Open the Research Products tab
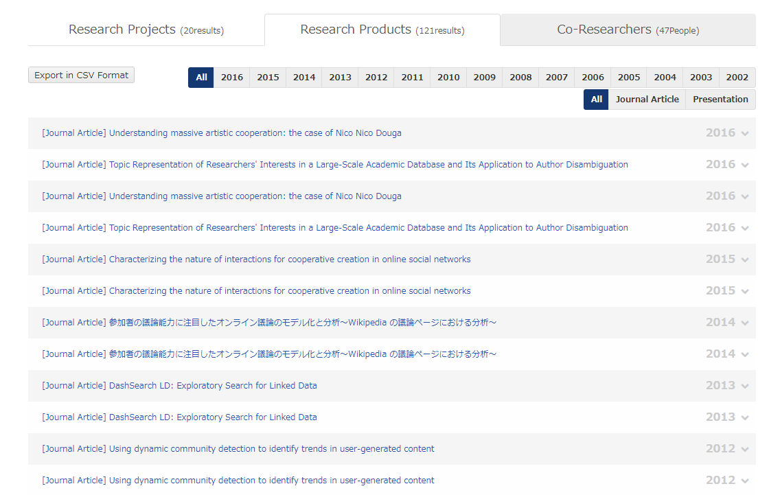The width and height of the screenshot is (769, 495). pos(382,30)
